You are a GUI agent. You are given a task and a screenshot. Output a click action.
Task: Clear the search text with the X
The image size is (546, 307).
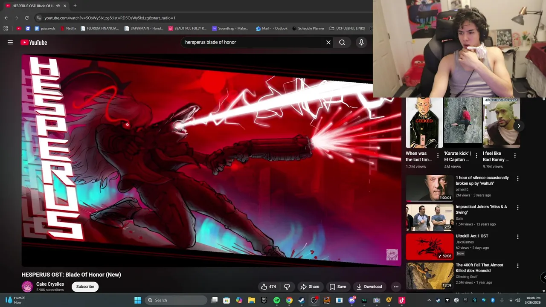tap(328, 42)
